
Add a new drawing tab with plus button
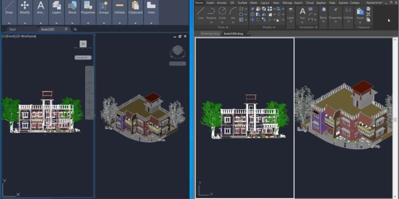[75, 29]
